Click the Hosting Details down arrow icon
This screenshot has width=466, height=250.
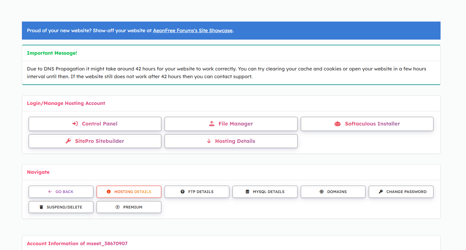[x=209, y=141]
